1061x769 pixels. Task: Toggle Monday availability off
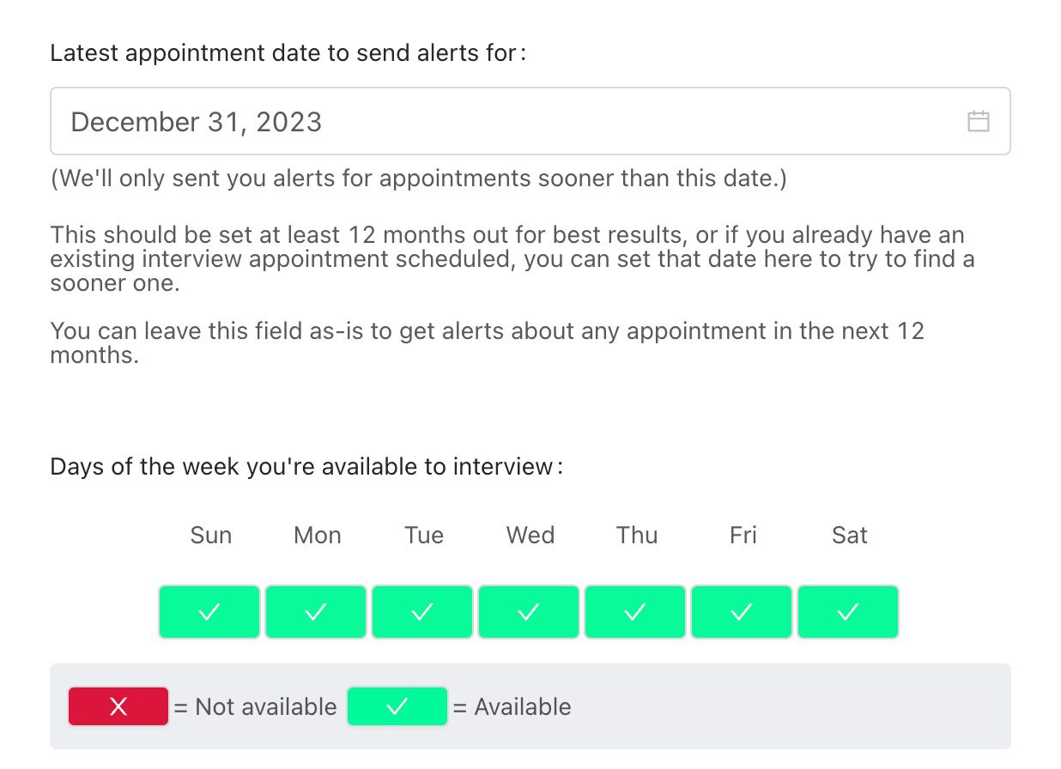(x=316, y=611)
